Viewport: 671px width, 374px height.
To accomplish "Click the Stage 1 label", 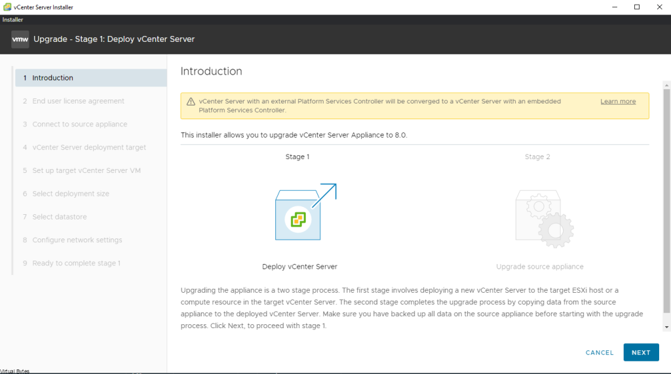I will pyautogui.click(x=297, y=157).
